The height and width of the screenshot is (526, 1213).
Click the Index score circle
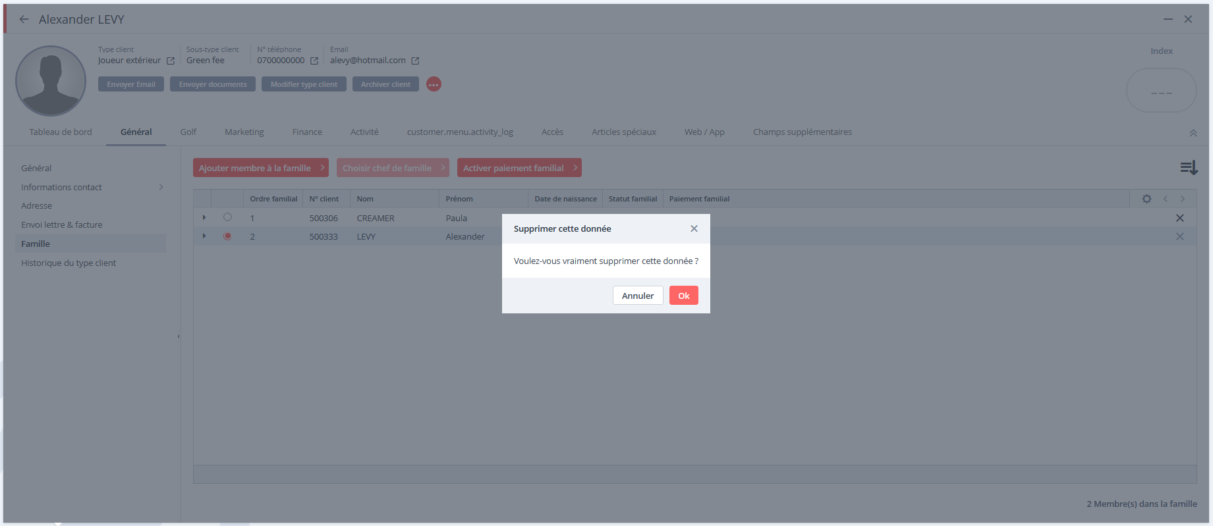click(1161, 91)
